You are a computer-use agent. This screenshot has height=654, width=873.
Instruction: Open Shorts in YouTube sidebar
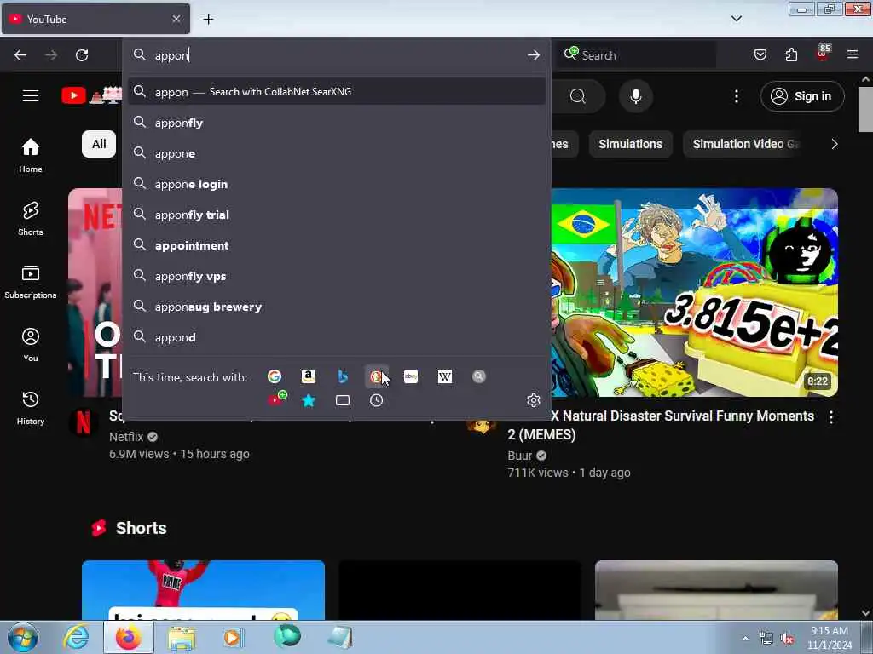coord(31,218)
